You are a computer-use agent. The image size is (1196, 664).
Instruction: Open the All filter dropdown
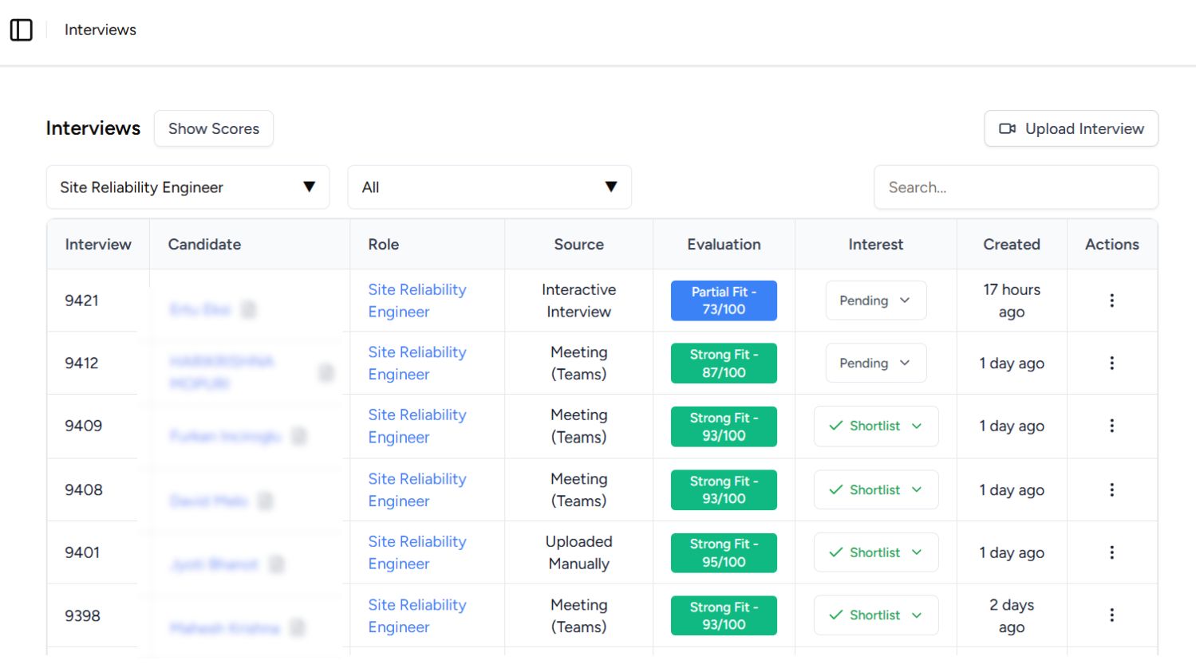[x=489, y=187]
